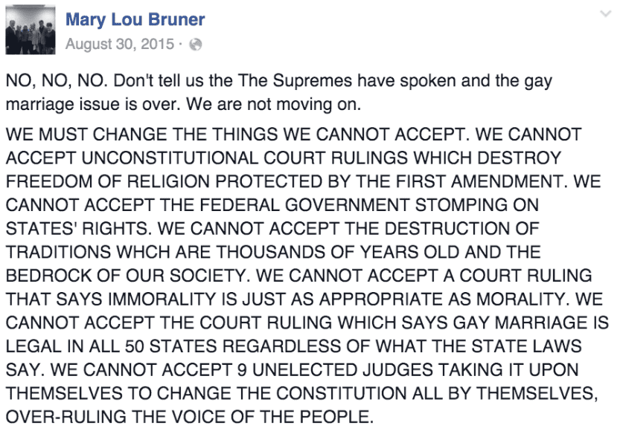Open the August 30, 2015 timestamp link
The width and height of the screenshot is (620, 434).
[120, 44]
